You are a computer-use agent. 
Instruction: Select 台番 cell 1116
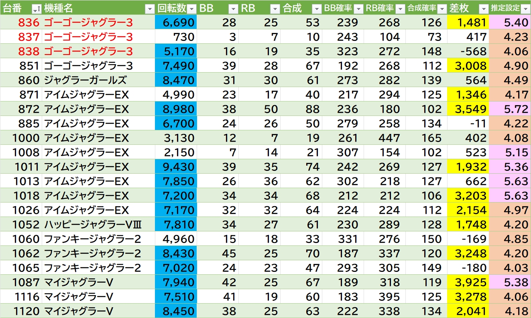click(21, 297)
